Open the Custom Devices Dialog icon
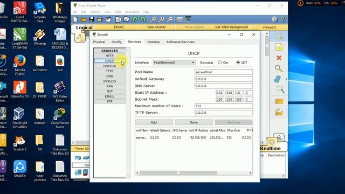Image resolution: width=345 pixels, height=194 pixels. [188, 19]
